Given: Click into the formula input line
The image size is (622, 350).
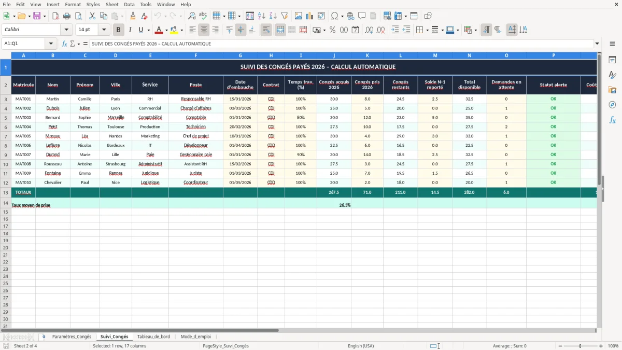Looking at the screenshot, I should 342,44.
